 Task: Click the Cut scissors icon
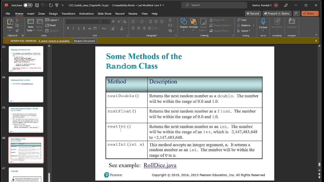17,20
